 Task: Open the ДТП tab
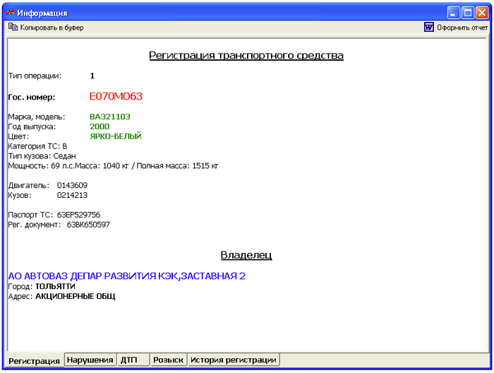133,360
